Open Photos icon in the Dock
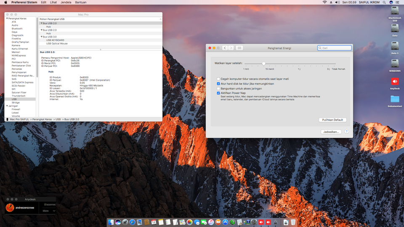Screen dimensions: 404x227 coord(189,222)
